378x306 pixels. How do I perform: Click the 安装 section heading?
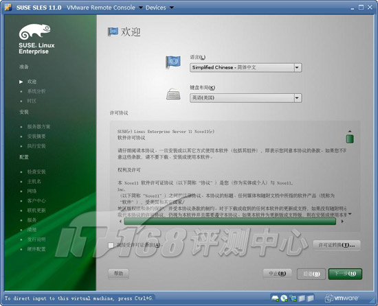pos(24,112)
